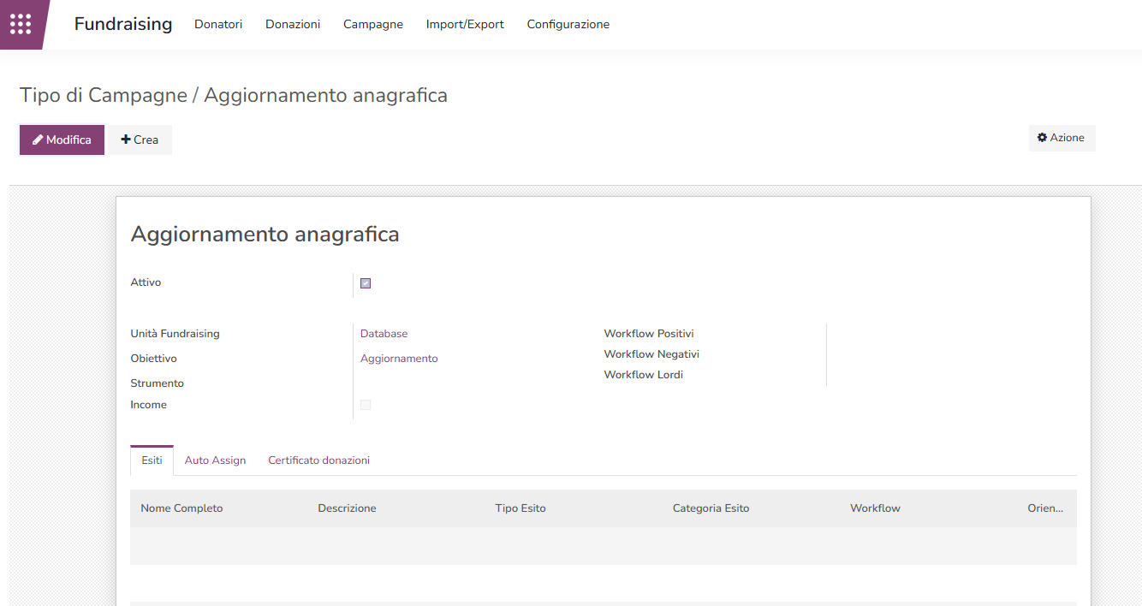Open the Campagne menu
Viewport: 1142px width, 606px height.
[373, 24]
